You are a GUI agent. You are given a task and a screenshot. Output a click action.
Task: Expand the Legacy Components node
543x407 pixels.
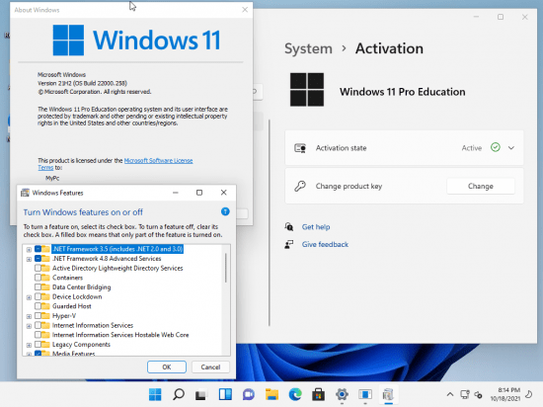coord(29,345)
